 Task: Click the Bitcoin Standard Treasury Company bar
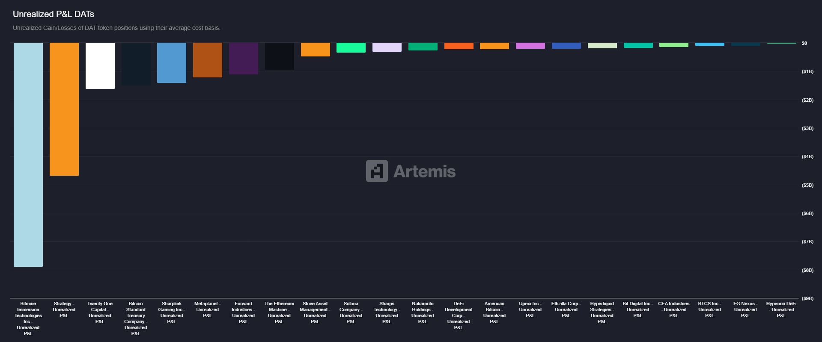(136, 64)
